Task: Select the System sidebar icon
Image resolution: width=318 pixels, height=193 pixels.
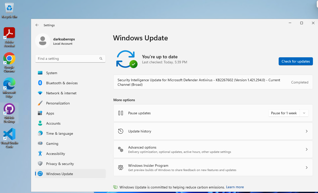Action: pos(40,73)
